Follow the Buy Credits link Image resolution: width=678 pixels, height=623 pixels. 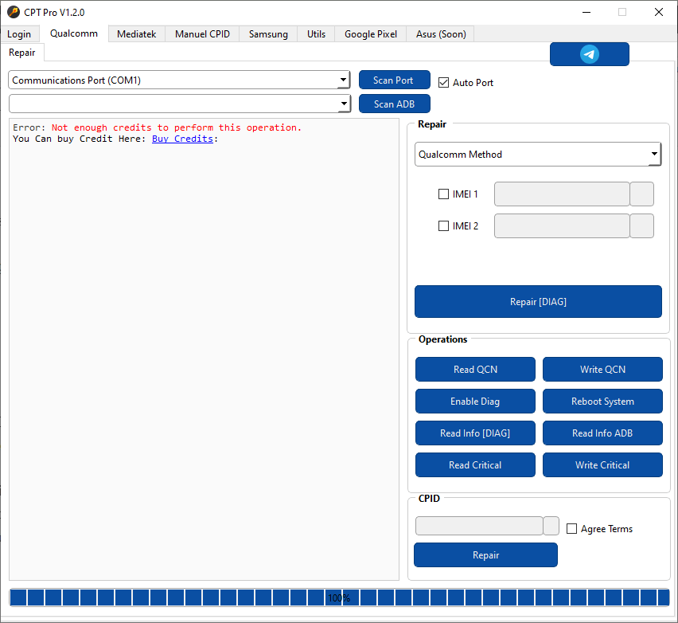pos(182,139)
